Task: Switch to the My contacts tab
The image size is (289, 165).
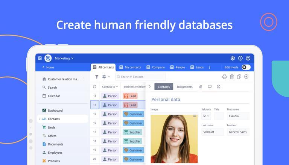Action: click(x=130, y=67)
